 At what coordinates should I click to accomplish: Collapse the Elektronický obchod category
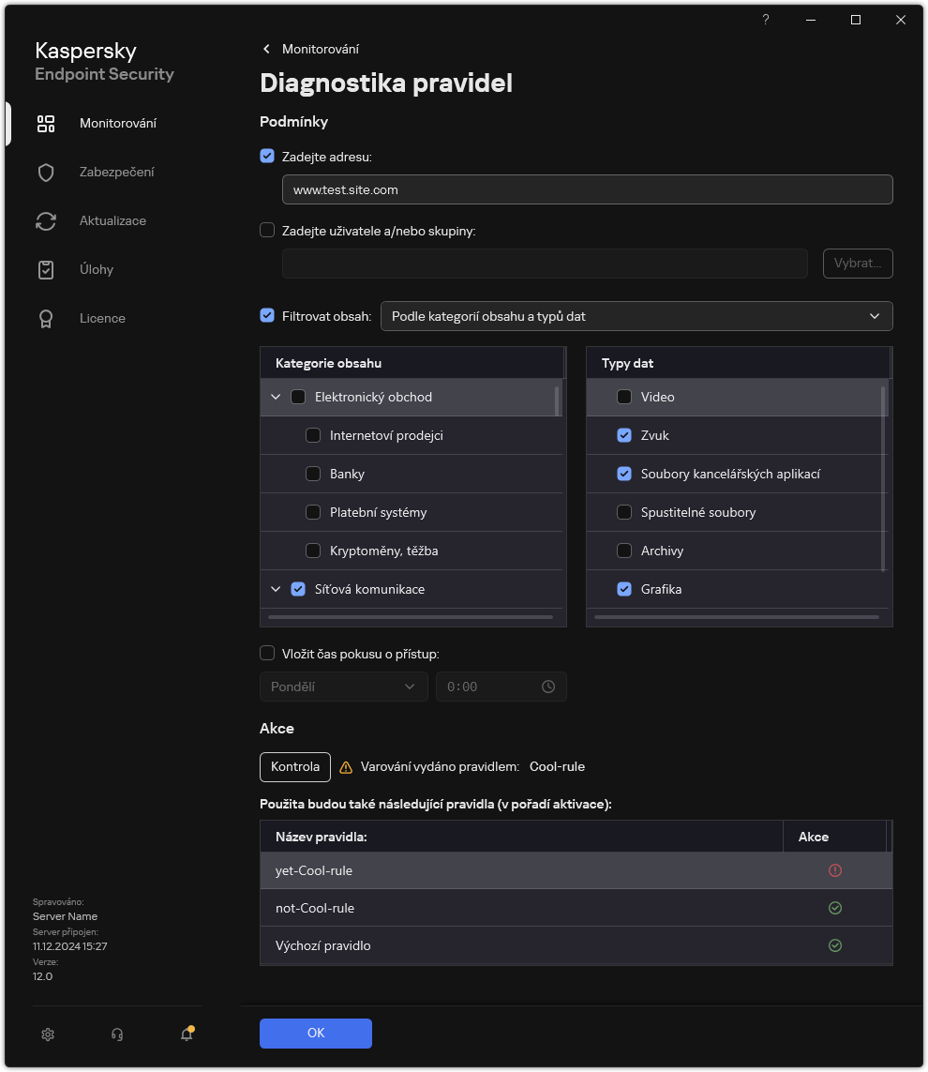tap(276, 397)
